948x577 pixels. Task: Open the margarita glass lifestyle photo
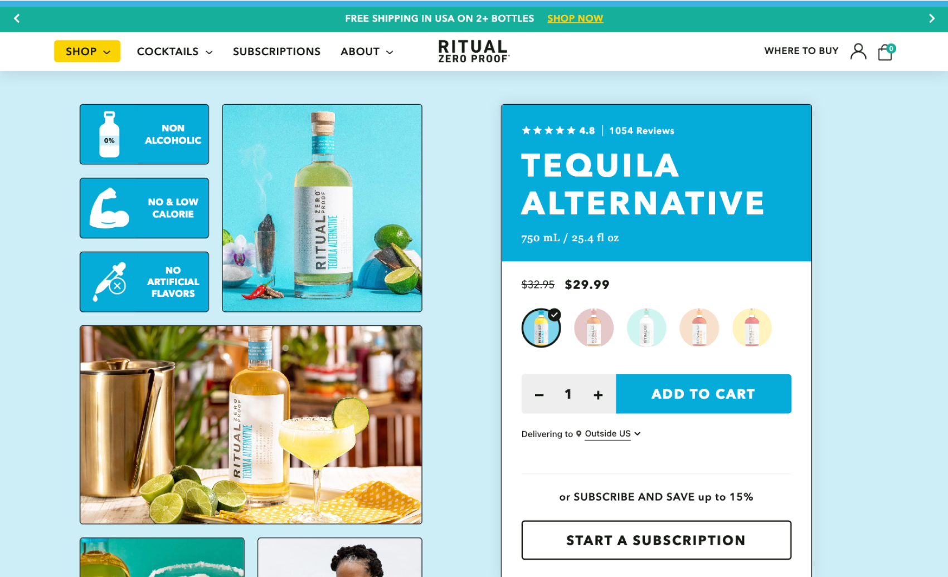(251, 425)
